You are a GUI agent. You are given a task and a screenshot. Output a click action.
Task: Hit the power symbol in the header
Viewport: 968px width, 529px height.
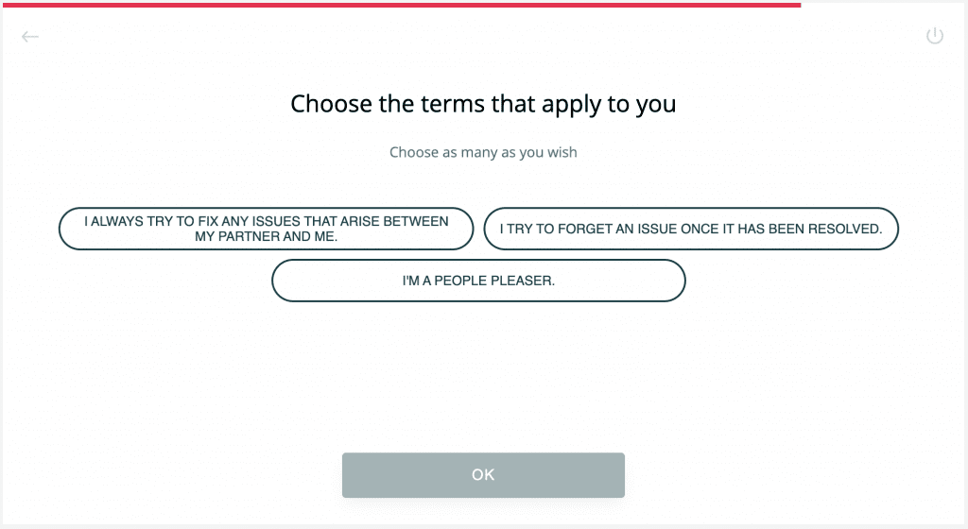[934, 37]
